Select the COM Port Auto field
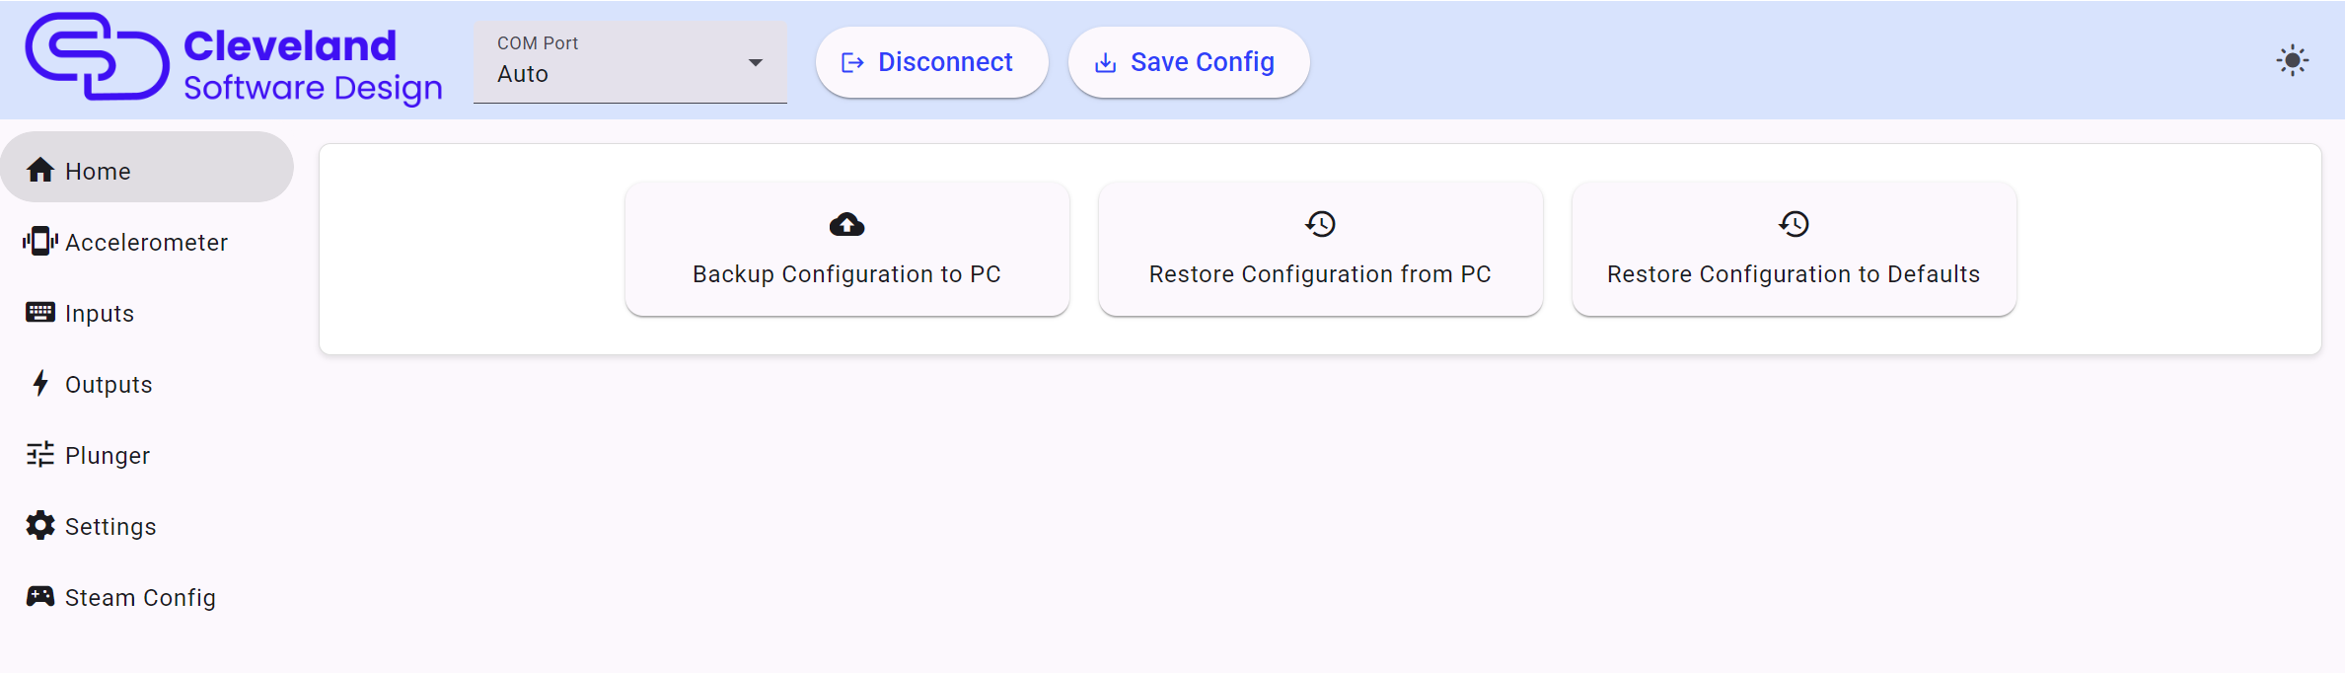This screenshot has height=673, width=2345. 630,62
